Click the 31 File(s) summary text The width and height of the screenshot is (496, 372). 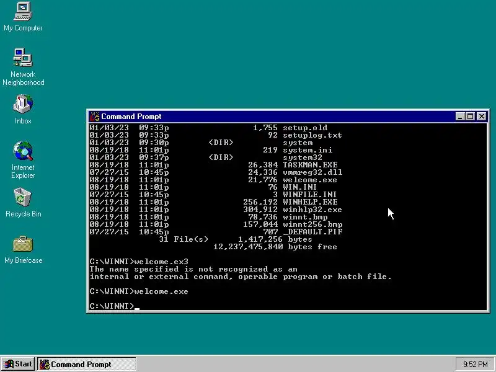[184, 239]
